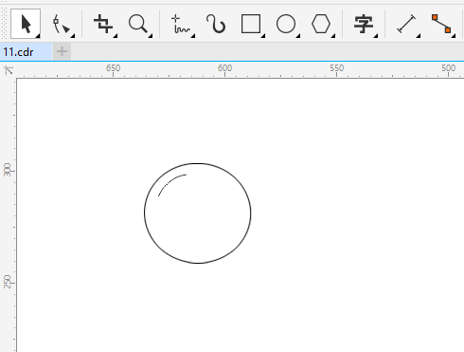Switch to the 11.cdr document tab
Image resolution: width=464 pixels, height=352 pixels.
coord(26,51)
